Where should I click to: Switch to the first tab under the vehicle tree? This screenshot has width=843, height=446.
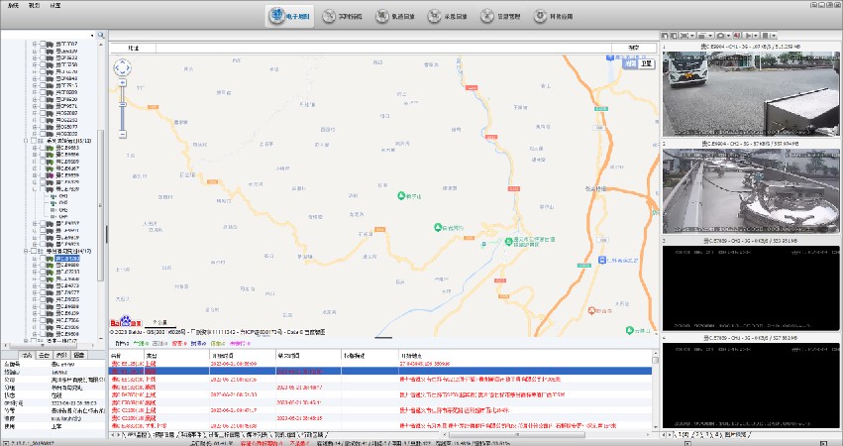pyautogui.click(x=27, y=354)
